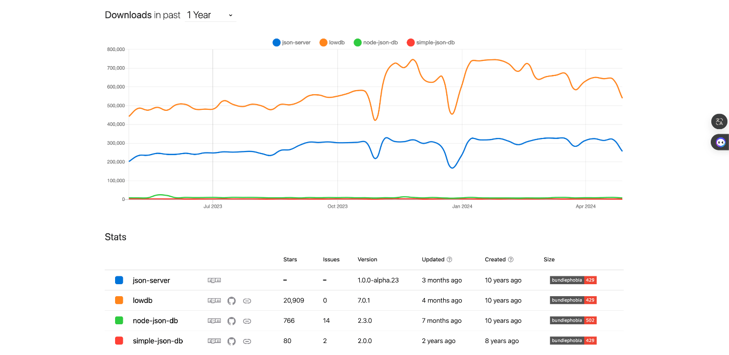Toggle json-server series in chart legend
Image resolution: width=729 pixels, height=355 pixels.
coord(292,43)
